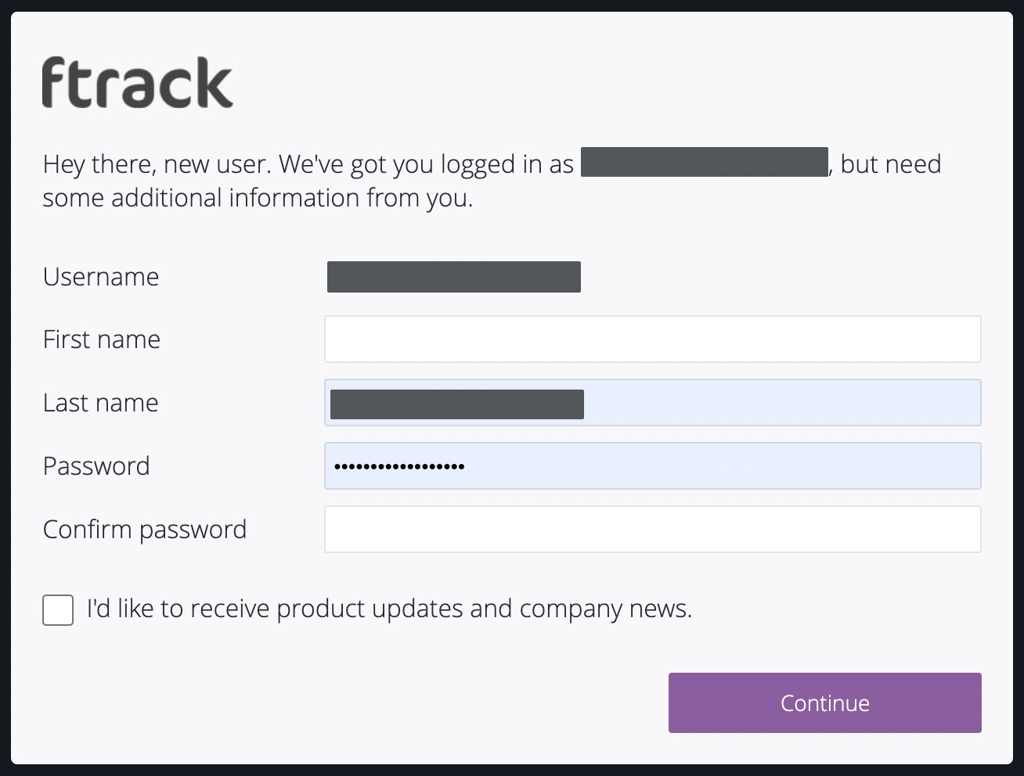The width and height of the screenshot is (1024, 776).
Task: Click the Username label
Action: tap(101, 277)
